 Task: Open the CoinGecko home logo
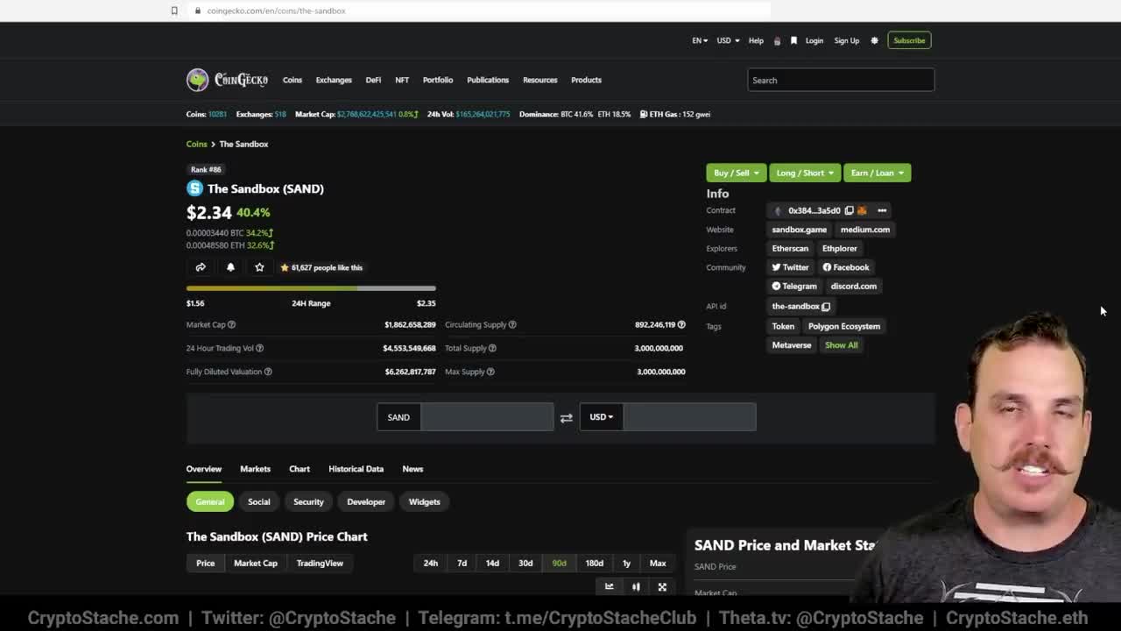[x=228, y=80]
